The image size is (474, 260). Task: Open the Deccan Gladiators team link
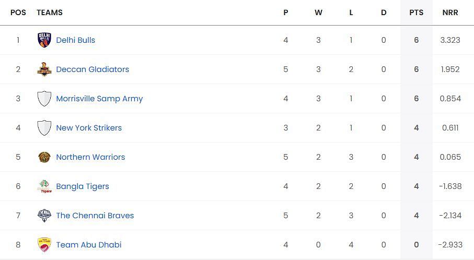click(x=93, y=69)
